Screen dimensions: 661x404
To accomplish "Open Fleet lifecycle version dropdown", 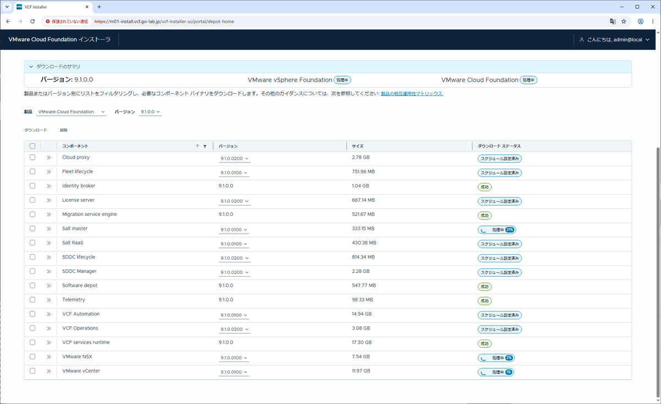I will coord(235,173).
